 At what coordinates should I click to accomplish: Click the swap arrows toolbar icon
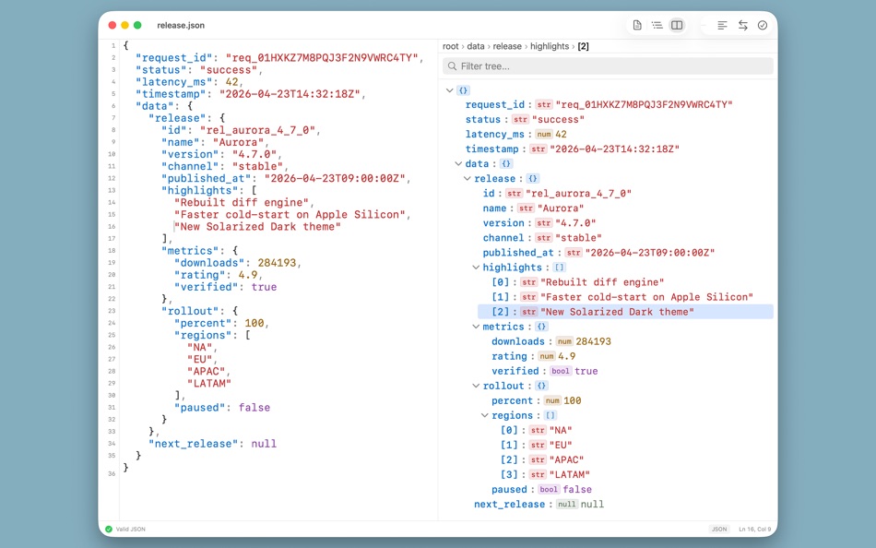click(742, 25)
